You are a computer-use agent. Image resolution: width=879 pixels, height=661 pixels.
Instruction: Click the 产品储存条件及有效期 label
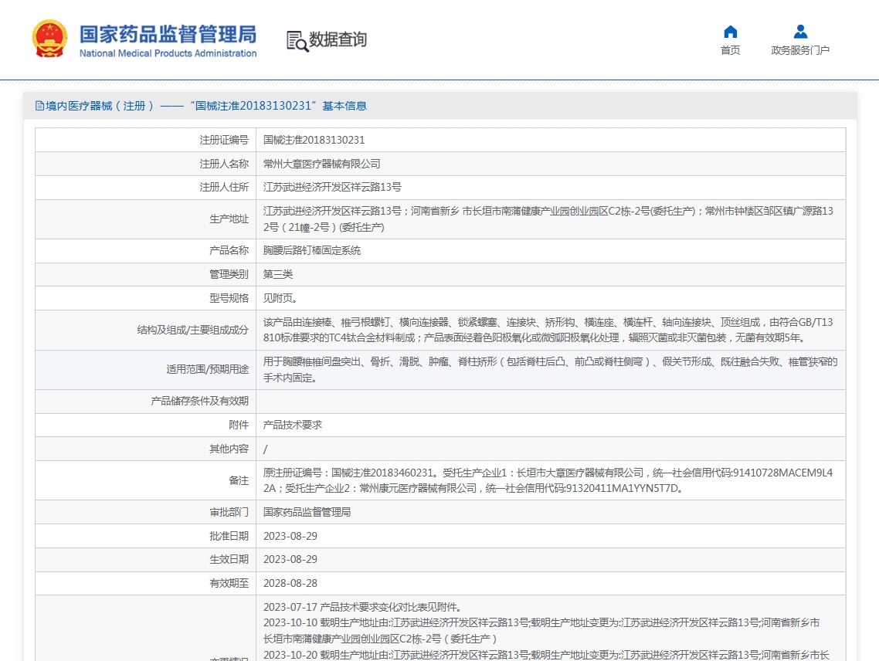199,402
